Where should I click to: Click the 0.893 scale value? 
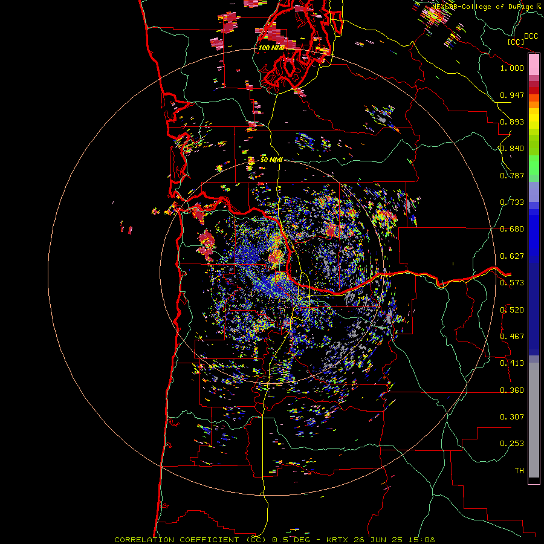coord(512,121)
